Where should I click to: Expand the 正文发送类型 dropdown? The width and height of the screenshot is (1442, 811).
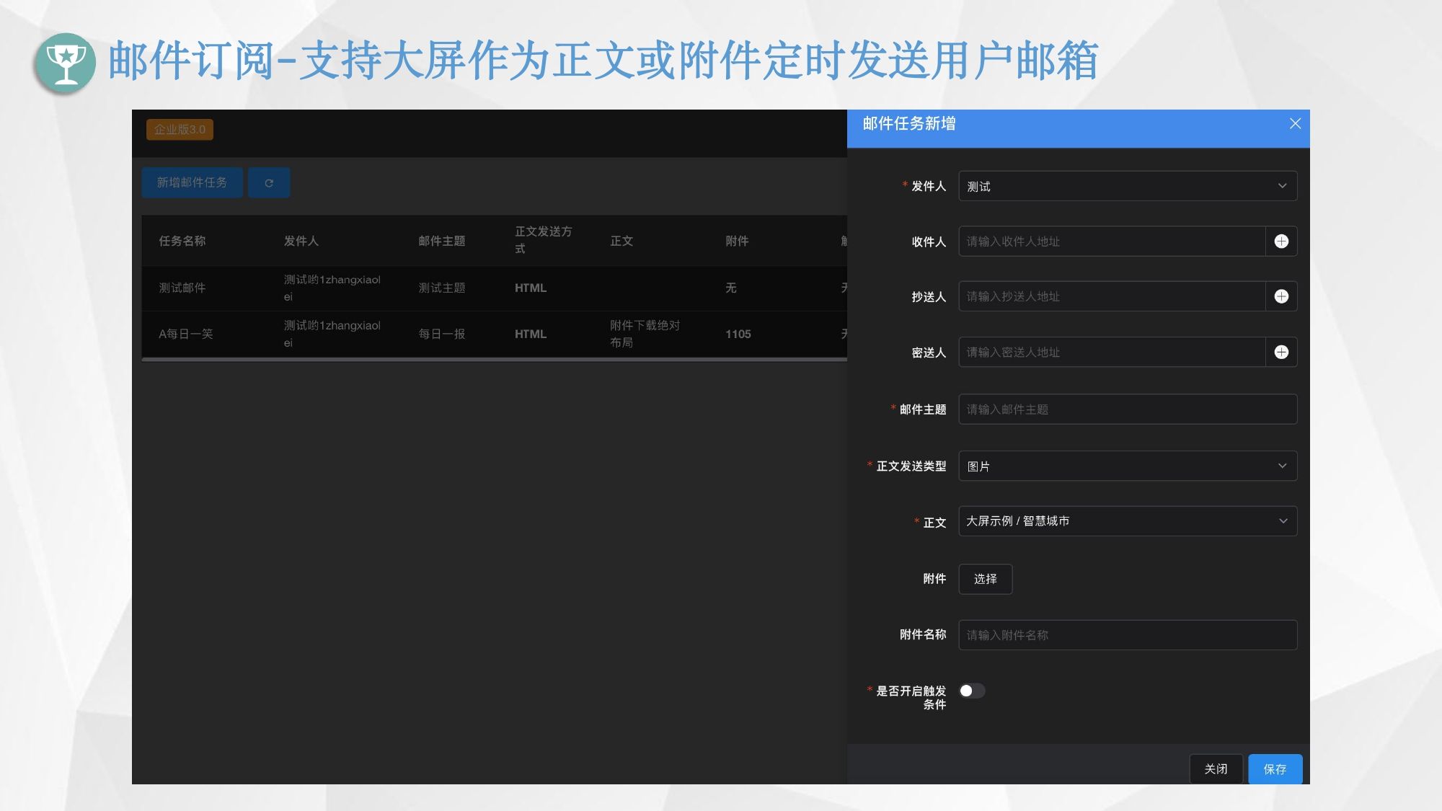point(1127,466)
